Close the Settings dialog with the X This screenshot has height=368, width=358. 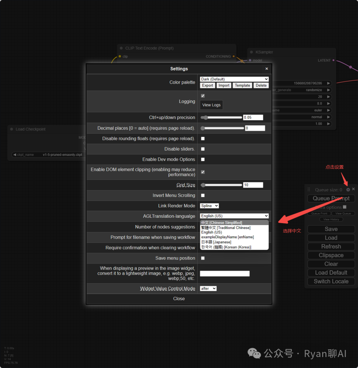click(x=267, y=69)
